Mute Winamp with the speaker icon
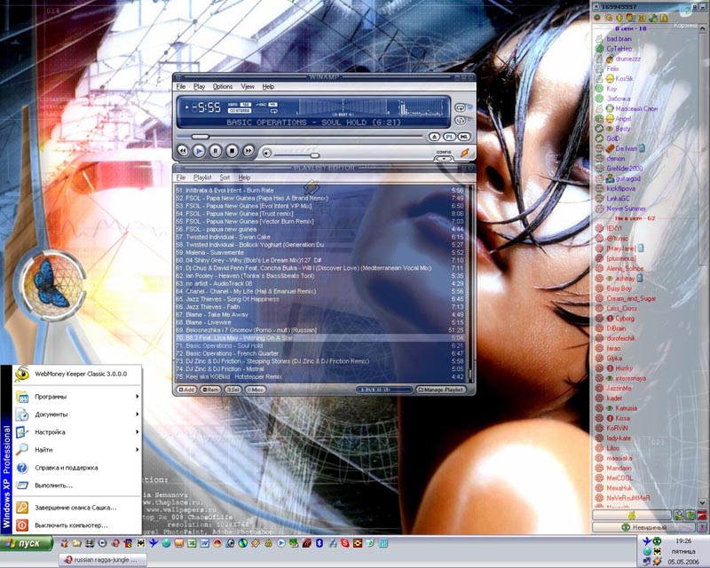This screenshot has width=710, height=568. click(267, 154)
